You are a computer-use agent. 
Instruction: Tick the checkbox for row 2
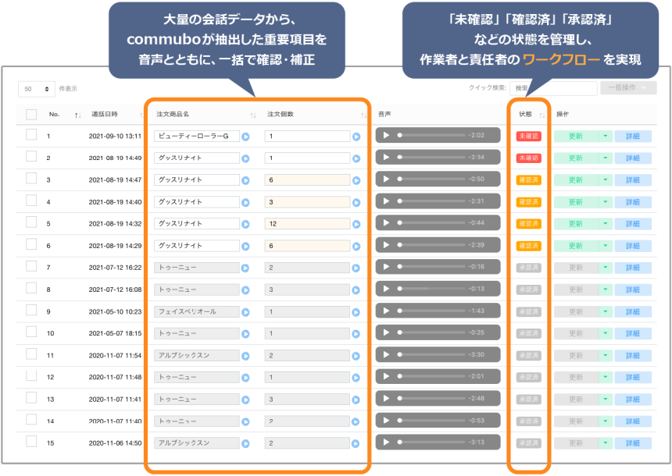pyautogui.click(x=31, y=157)
